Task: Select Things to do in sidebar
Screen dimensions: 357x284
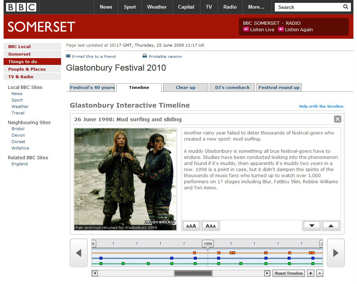Action: point(32,61)
